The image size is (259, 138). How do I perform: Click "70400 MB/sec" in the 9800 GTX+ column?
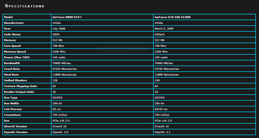(x=62, y=63)
